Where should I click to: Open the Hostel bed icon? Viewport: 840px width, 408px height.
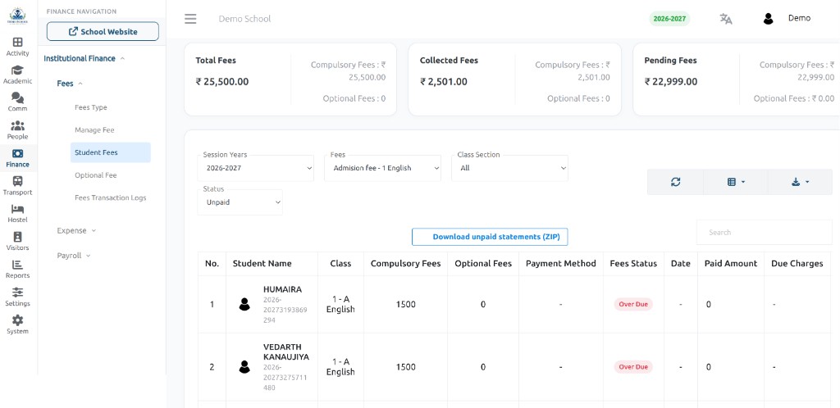coord(18,209)
